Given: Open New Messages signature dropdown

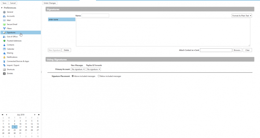Looking at the screenshot, I should (78, 69).
